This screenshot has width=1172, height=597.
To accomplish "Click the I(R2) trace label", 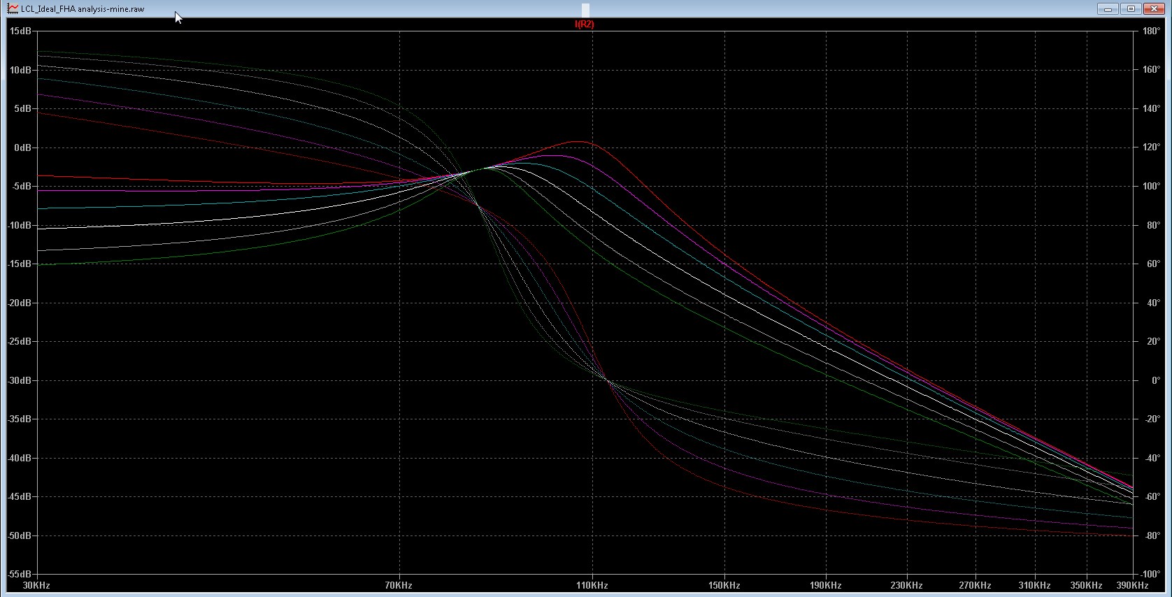I will [584, 24].
